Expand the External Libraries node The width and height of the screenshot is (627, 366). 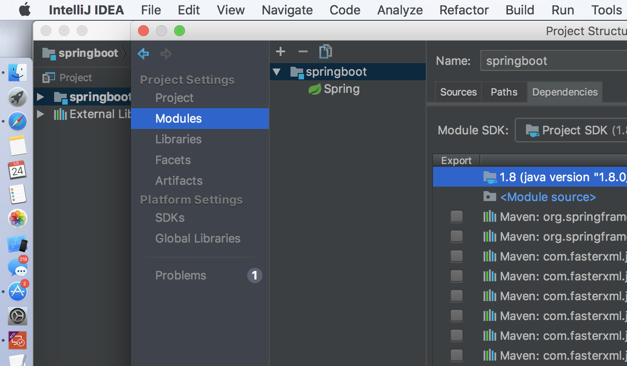pyautogui.click(x=40, y=114)
